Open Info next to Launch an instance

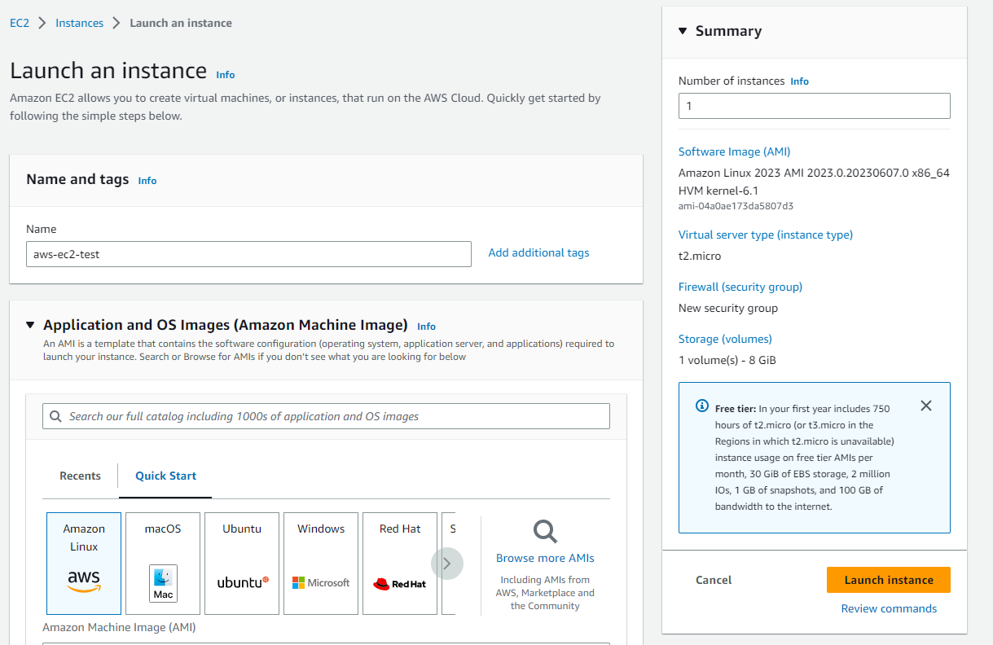226,75
